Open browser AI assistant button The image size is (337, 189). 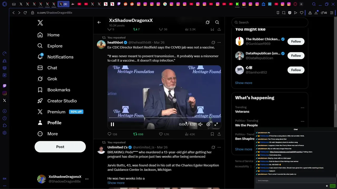324,13
